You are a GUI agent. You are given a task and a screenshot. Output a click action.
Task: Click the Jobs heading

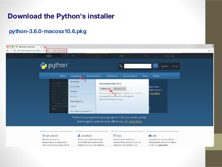(154, 136)
